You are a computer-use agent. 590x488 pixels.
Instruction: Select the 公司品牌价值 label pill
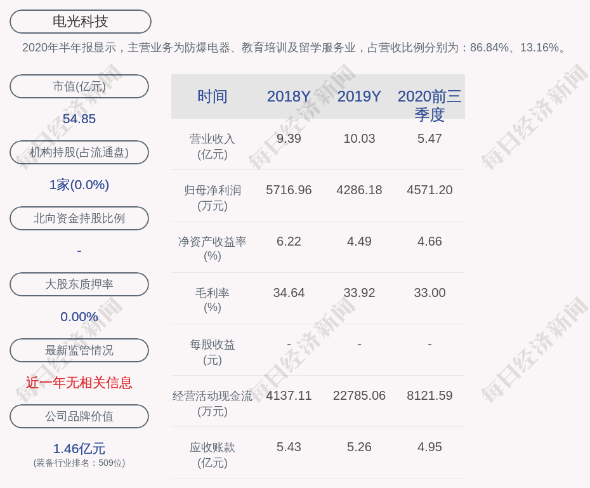coord(79,416)
